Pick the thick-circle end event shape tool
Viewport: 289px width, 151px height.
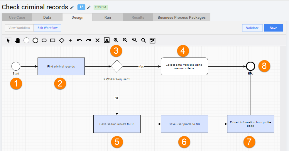point(36,40)
